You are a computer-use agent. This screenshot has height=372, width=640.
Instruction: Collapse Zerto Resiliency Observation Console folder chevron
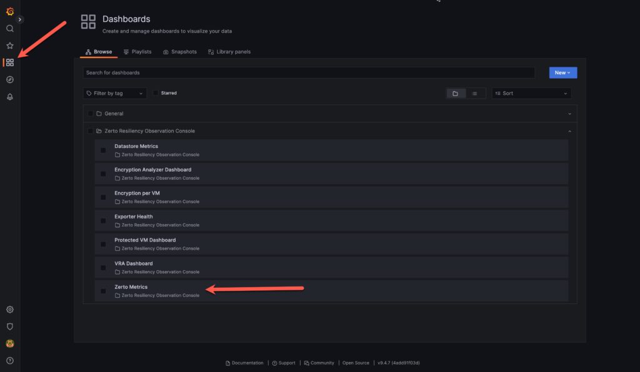(569, 131)
